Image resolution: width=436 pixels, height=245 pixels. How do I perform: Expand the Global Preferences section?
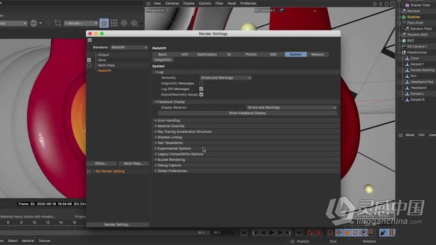pos(156,171)
